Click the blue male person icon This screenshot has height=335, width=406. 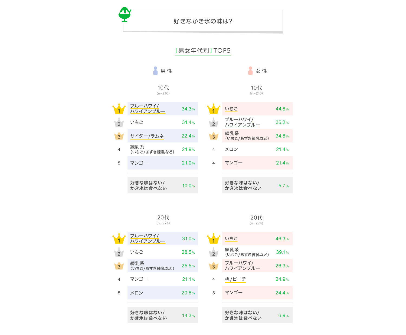pyautogui.click(x=155, y=71)
